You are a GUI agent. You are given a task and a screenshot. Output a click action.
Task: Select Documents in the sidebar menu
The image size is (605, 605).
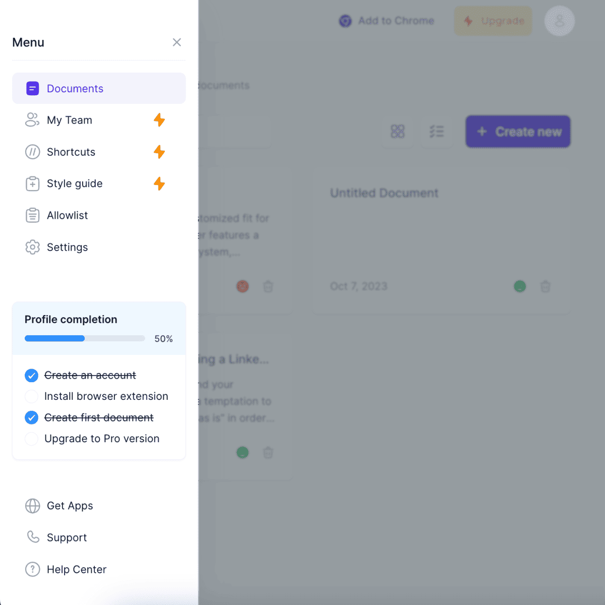[75, 88]
